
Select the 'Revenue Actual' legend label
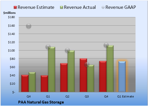click(x=80, y=7)
